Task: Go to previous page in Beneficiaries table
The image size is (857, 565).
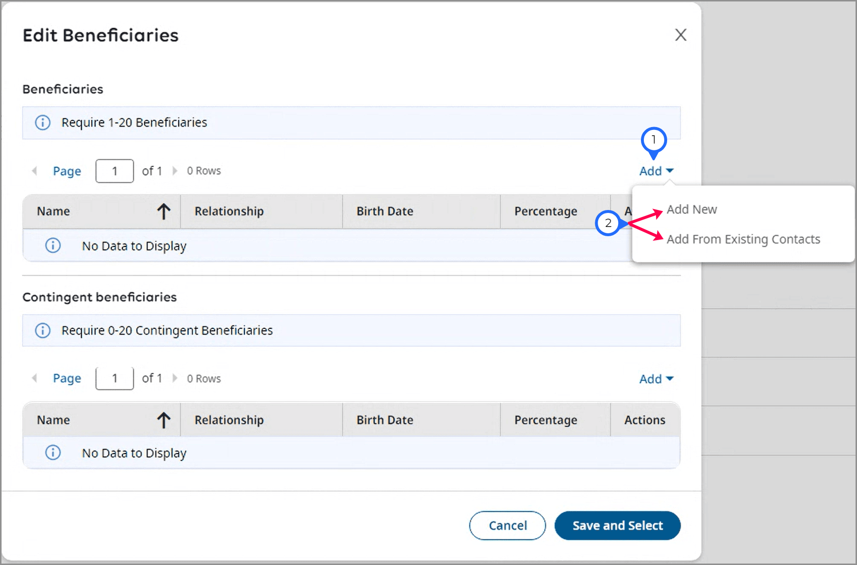Action: pyautogui.click(x=34, y=171)
